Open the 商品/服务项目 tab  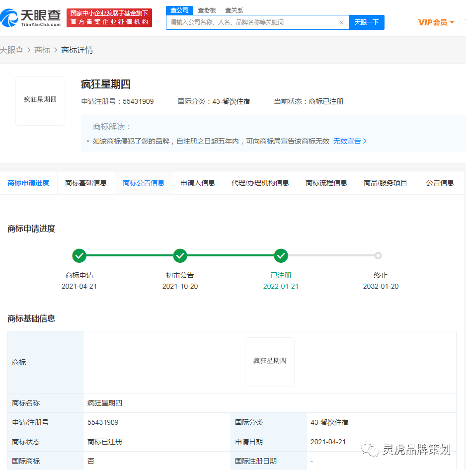click(386, 183)
